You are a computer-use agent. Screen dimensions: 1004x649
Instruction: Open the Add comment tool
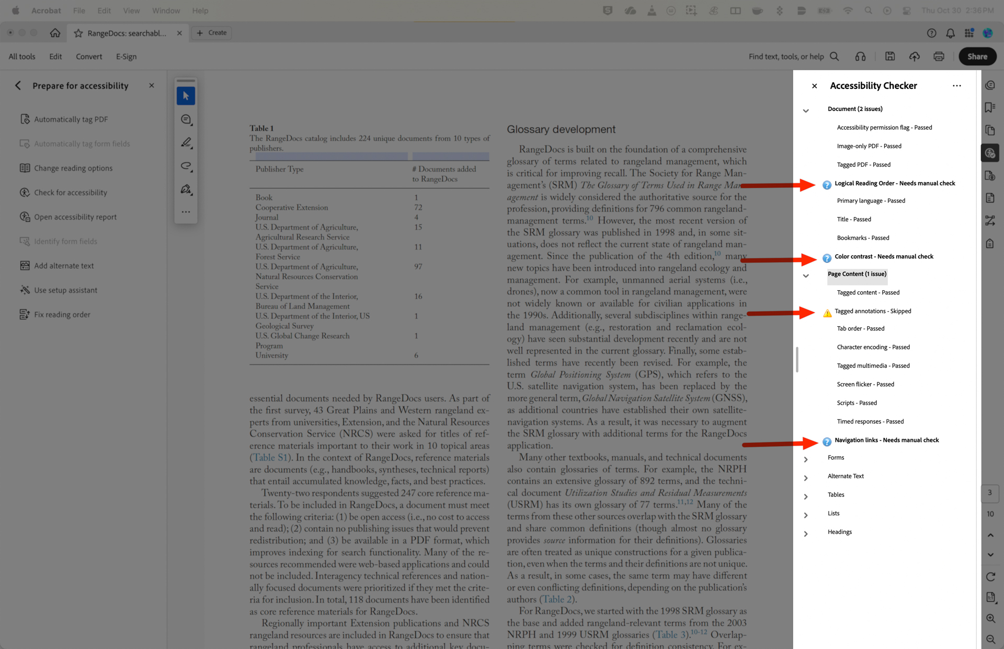click(x=186, y=119)
